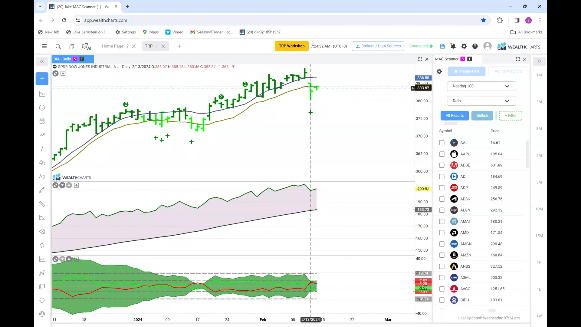Expand the price chart plus indicator box
Screen dimensions: 581x327
pyautogui.click(x=63, y=74)
